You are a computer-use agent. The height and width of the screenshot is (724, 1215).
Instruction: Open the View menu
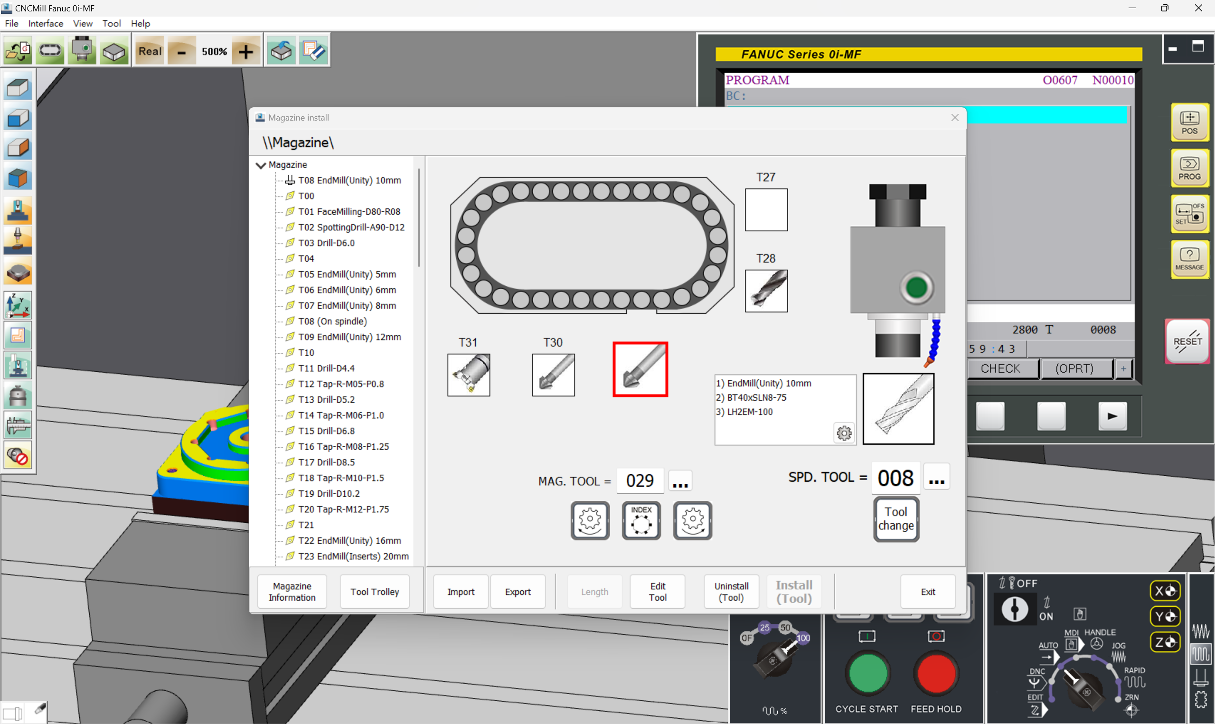tap(83, 23)
